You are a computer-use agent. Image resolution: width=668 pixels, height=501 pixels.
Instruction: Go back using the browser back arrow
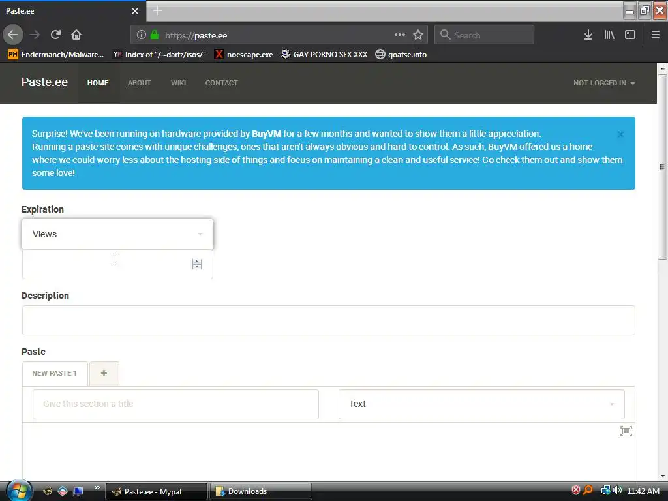tap(13, 35)
